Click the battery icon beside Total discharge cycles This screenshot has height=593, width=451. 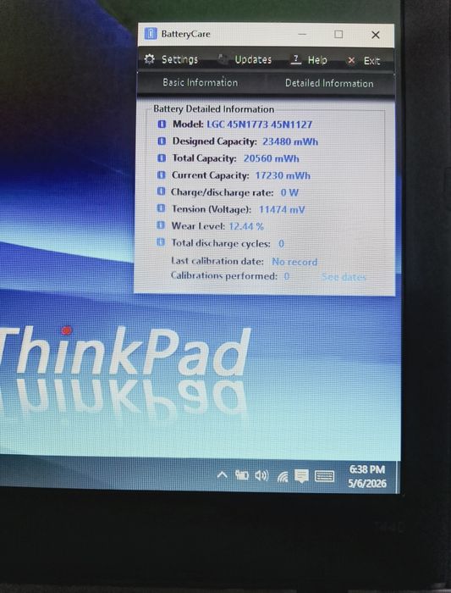point(161,242)
